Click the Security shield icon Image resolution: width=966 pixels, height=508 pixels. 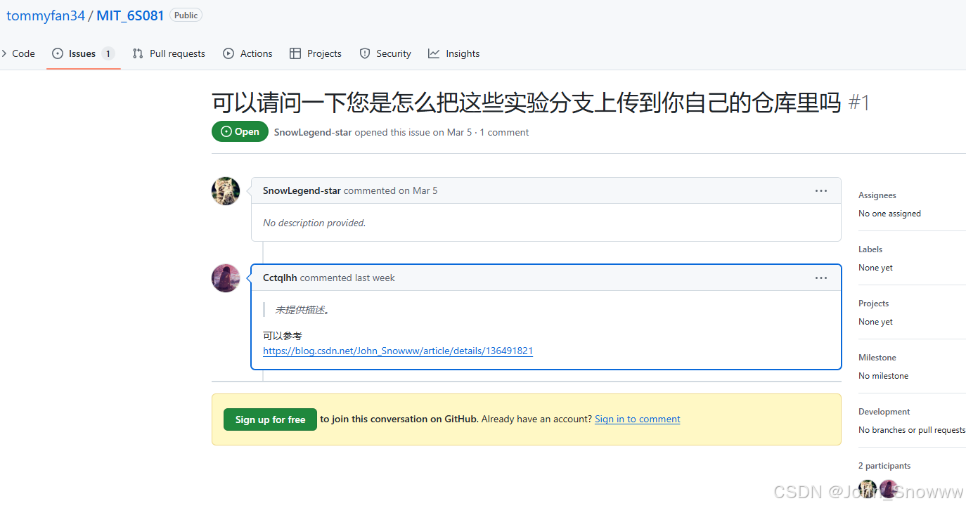(x=365, y=53)
